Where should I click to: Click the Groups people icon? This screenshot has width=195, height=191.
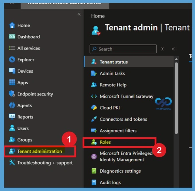point(12,140)
